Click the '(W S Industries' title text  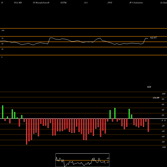coord(136,3)
